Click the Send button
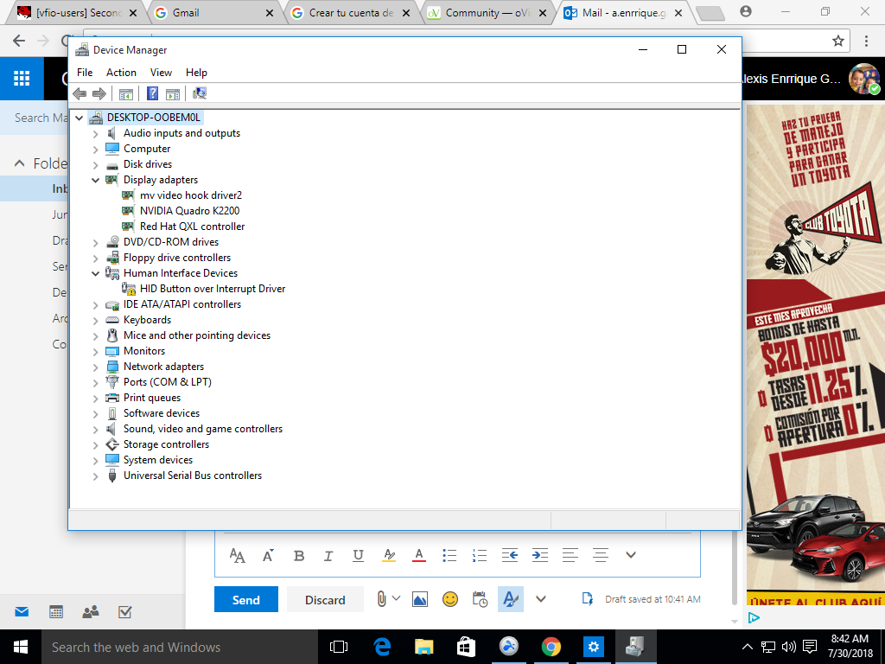Viewport: 885px width, 664px height. 246,599
